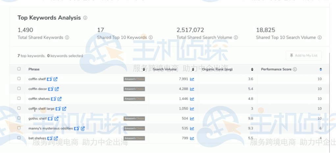
Task: Click Amazon's Choice badge on coffin decor row
Action: coord(134,89)
